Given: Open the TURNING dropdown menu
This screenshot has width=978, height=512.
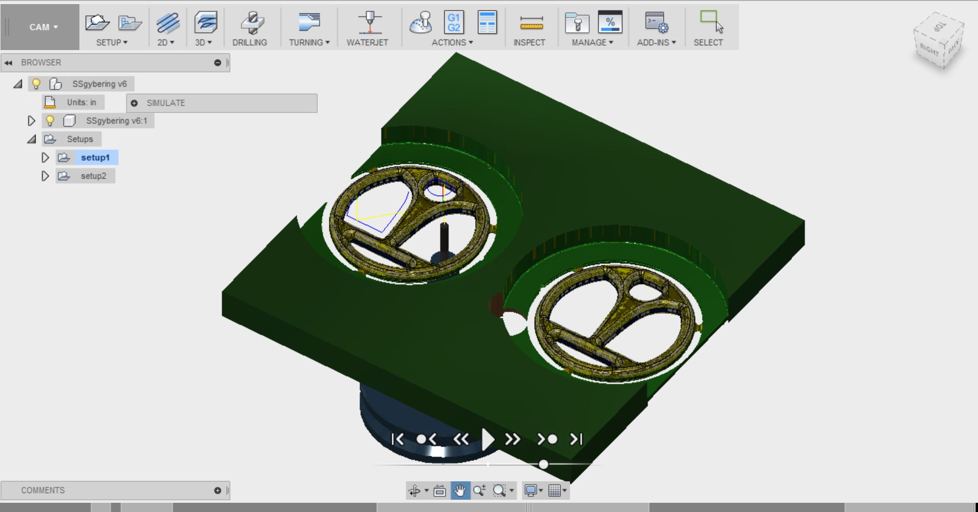Looking at the screenshot, I should point(309,42).
